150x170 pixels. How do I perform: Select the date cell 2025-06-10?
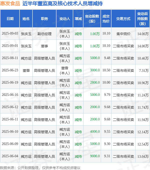10,131
